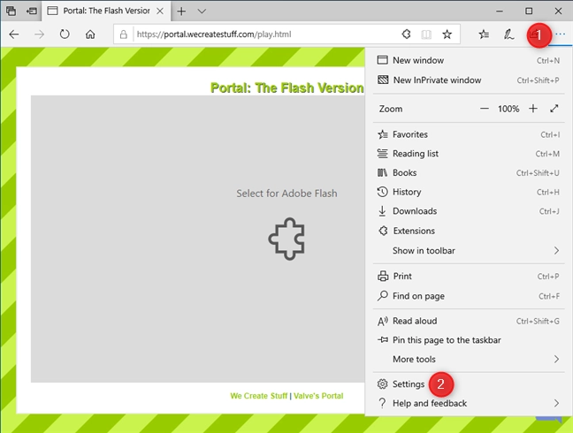Choose Find on page
This screenshot has width=573, height=433.
coord(469,296)
